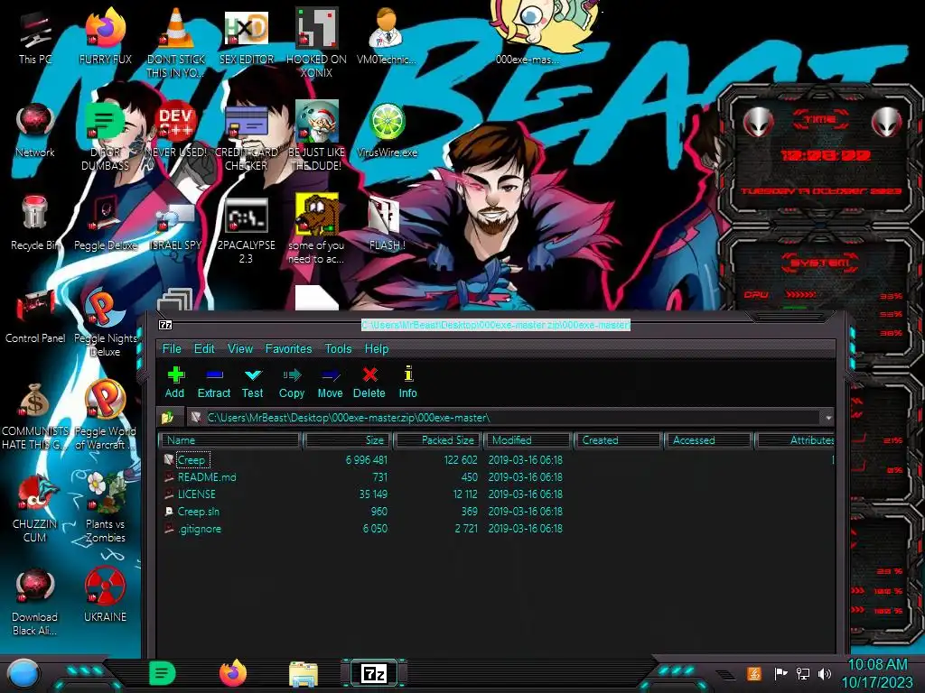
Task: Click the volume speaker tray icon
Action: (825, 673)
